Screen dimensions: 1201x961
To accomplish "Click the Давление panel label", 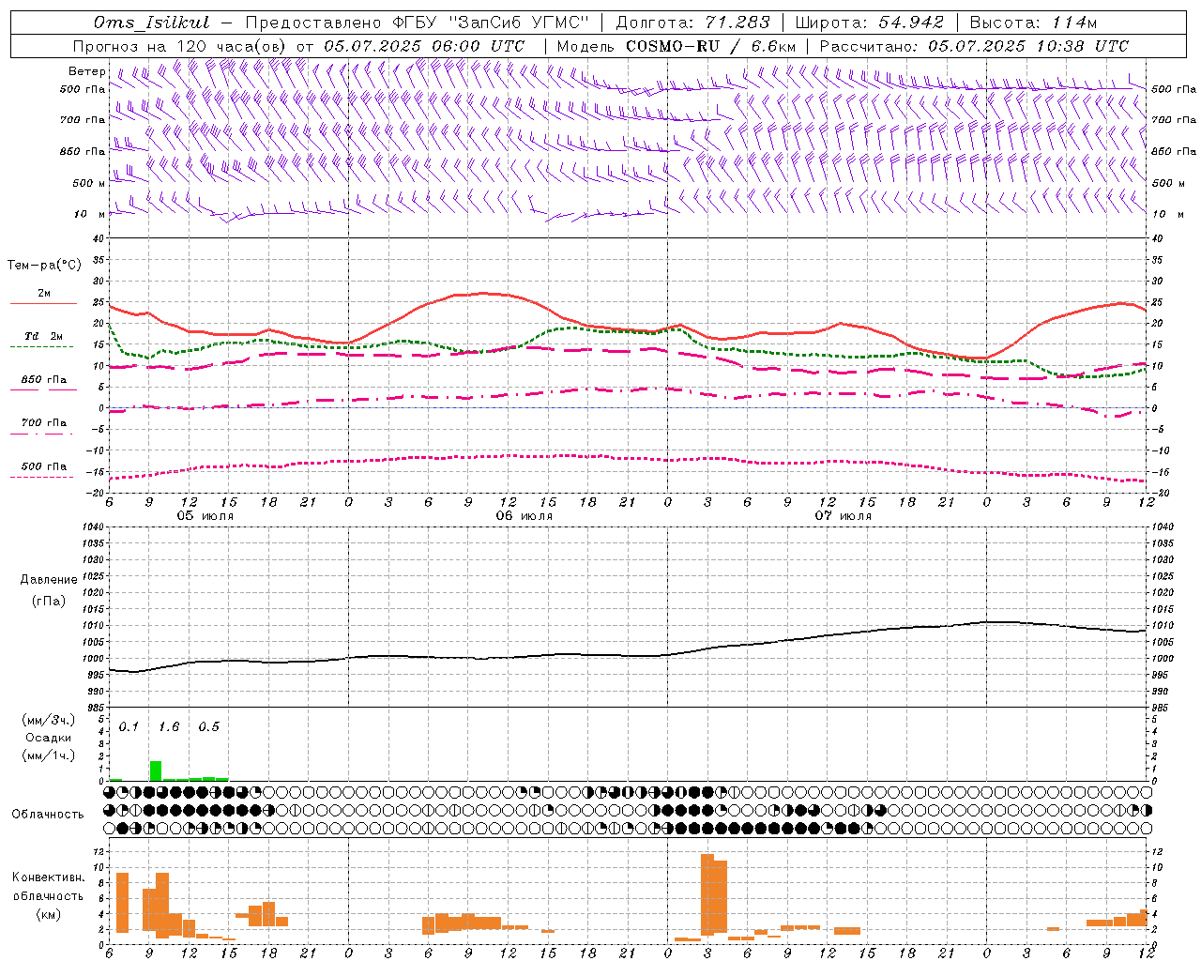I will coord(49,580).
